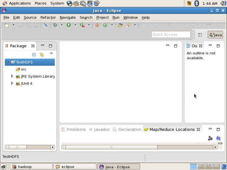This screenshot has height=170, width=227.
Task: Close the Map/Reduce Locations tab
Action: coord(198,130)
